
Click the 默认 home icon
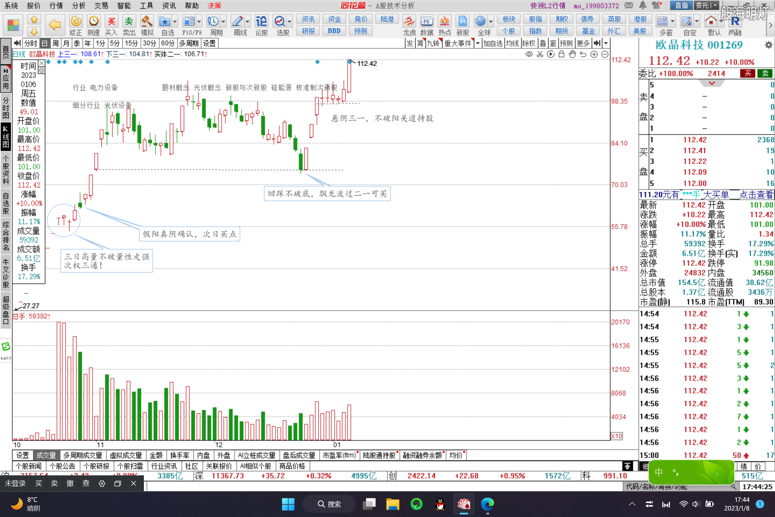click(711, 21)
